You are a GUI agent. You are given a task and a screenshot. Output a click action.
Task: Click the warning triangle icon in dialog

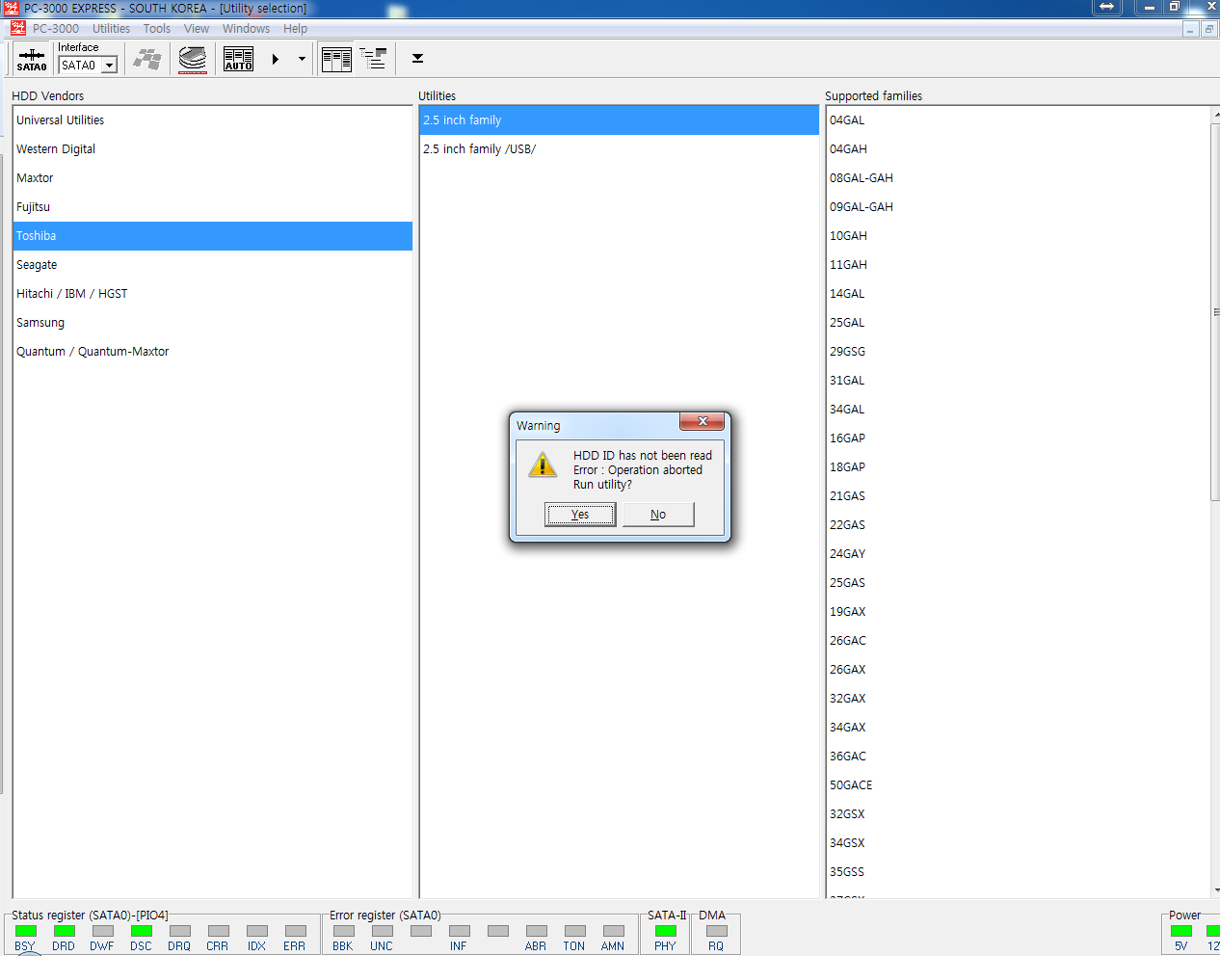(543, 465)
